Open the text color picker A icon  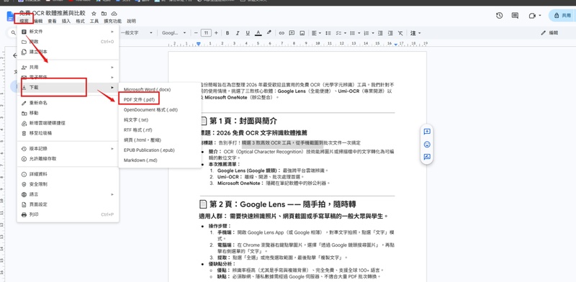tap(258, 33)
